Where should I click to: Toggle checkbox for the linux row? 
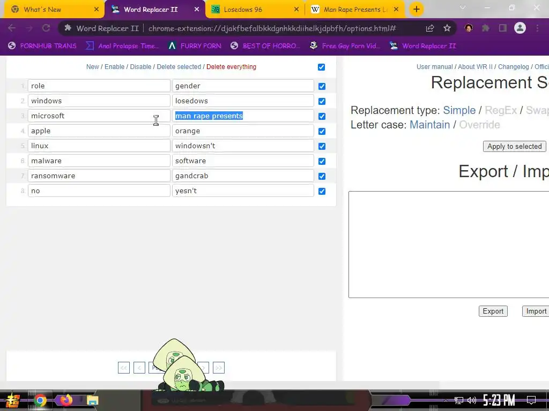(x=322, y=147)
